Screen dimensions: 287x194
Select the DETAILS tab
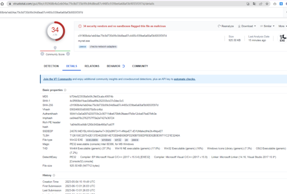point(72,66)
